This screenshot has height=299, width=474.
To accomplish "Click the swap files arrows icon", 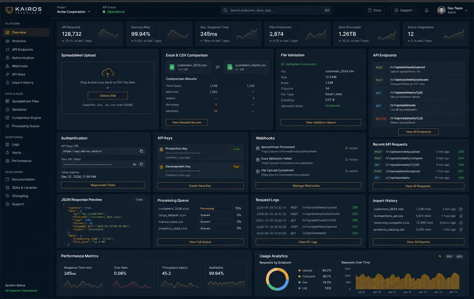I will (218, 67).
